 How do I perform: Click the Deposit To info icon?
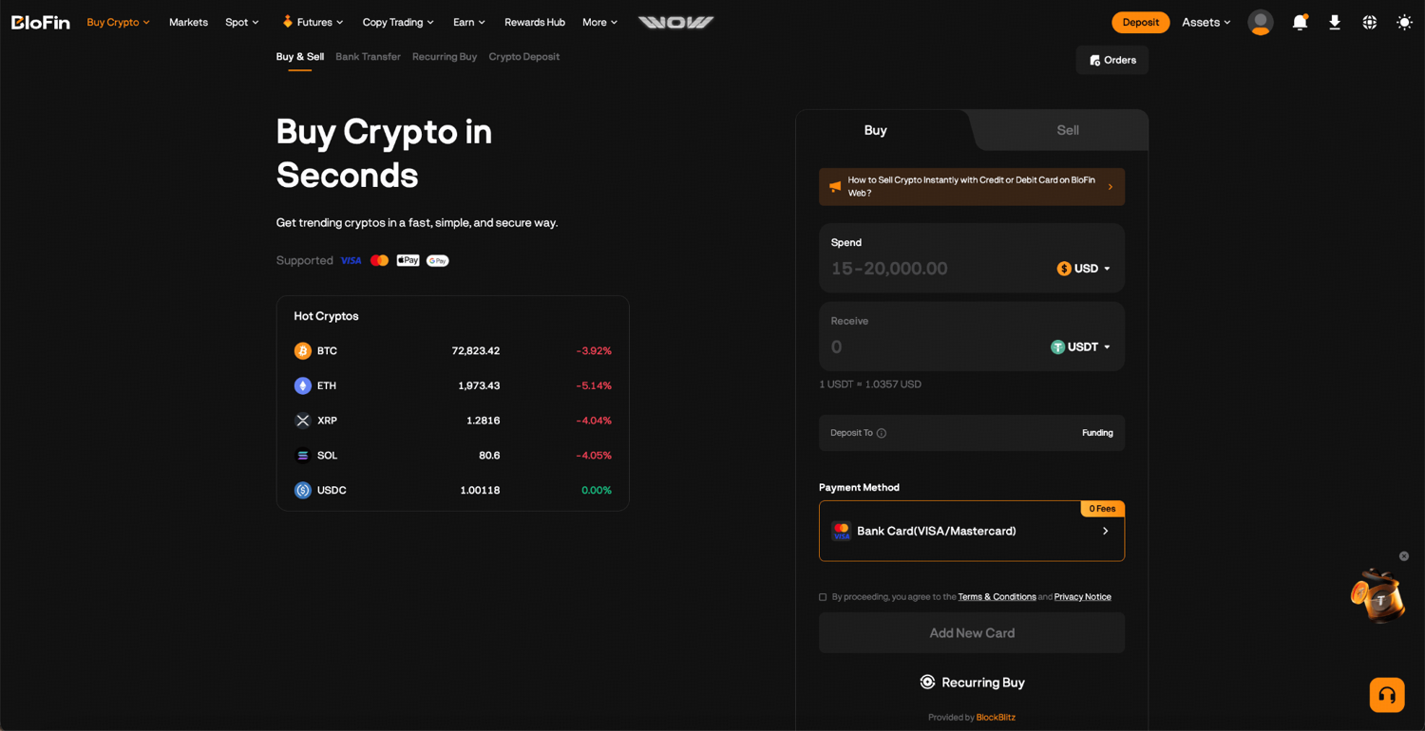pyautogui.click(x=882, y=433)
